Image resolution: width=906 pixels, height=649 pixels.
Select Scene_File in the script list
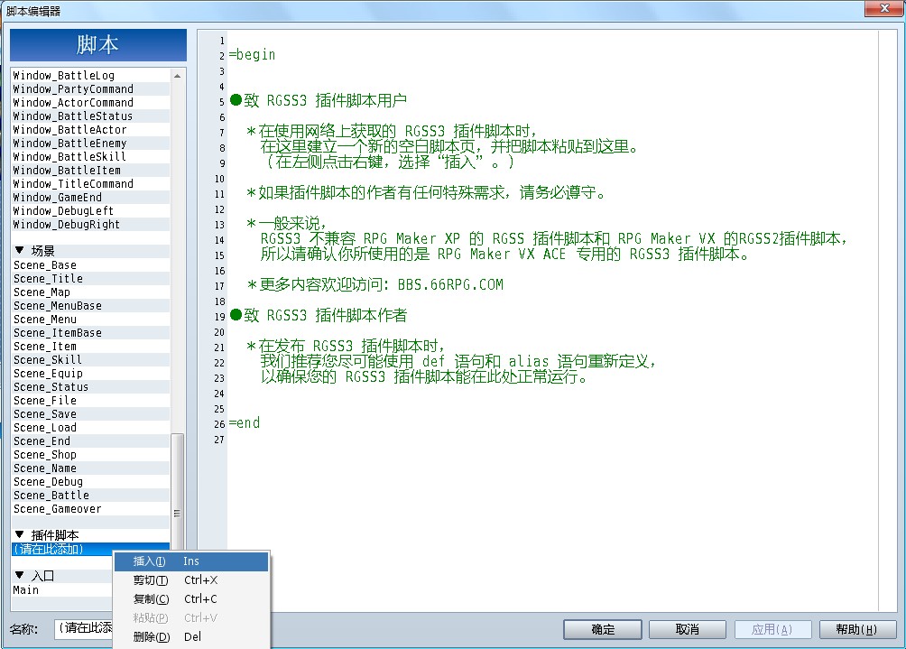click(x=91, y=401)
